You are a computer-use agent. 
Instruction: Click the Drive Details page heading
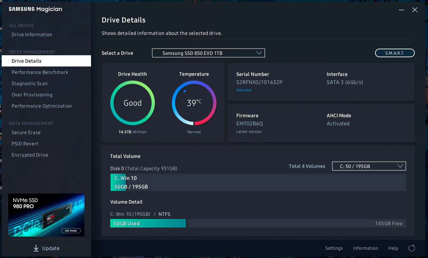coord(123,20)
